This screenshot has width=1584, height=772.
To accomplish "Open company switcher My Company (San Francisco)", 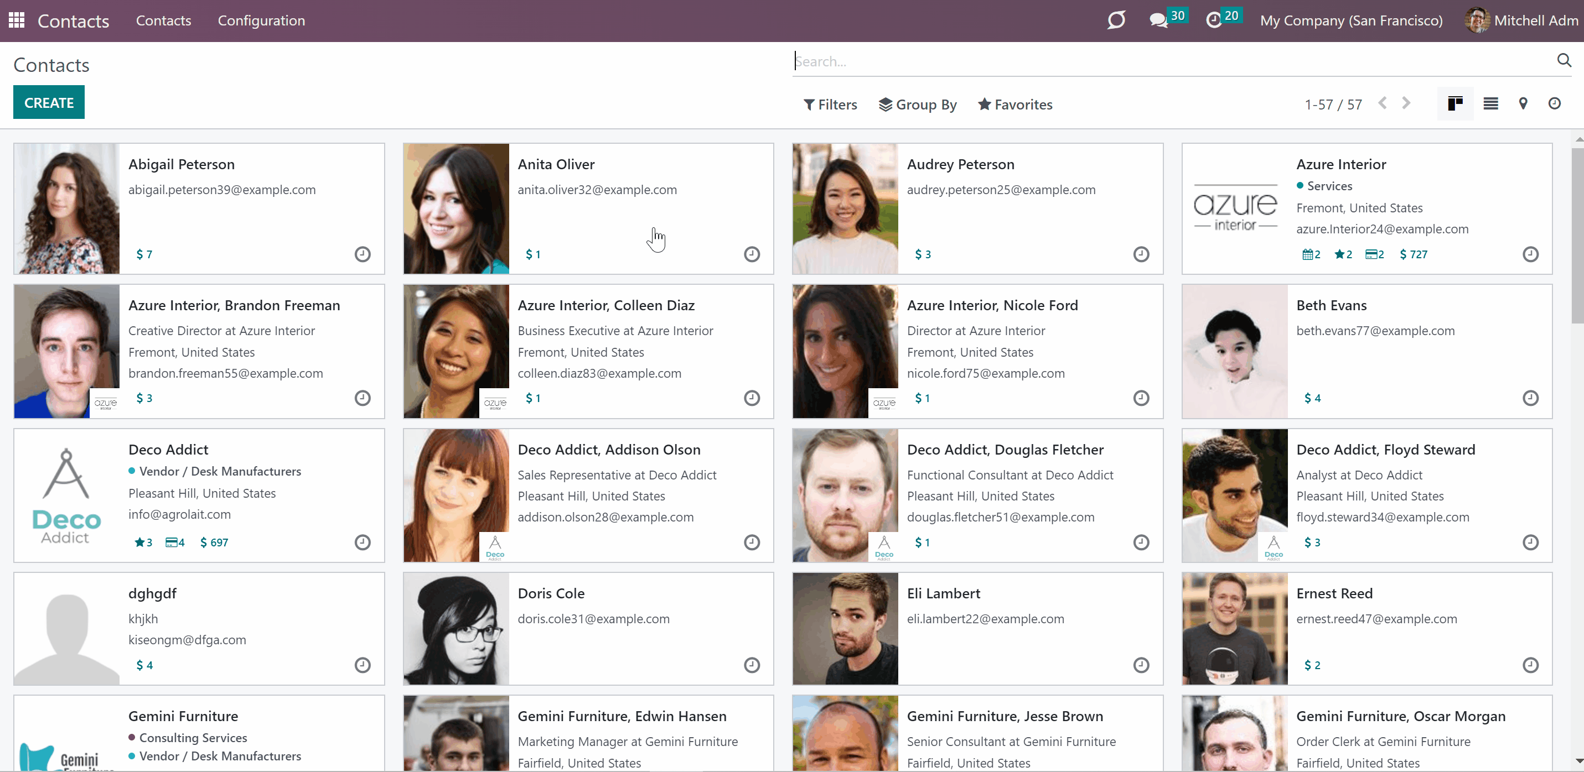I will pyautogui.click(x=1351, y=20).
